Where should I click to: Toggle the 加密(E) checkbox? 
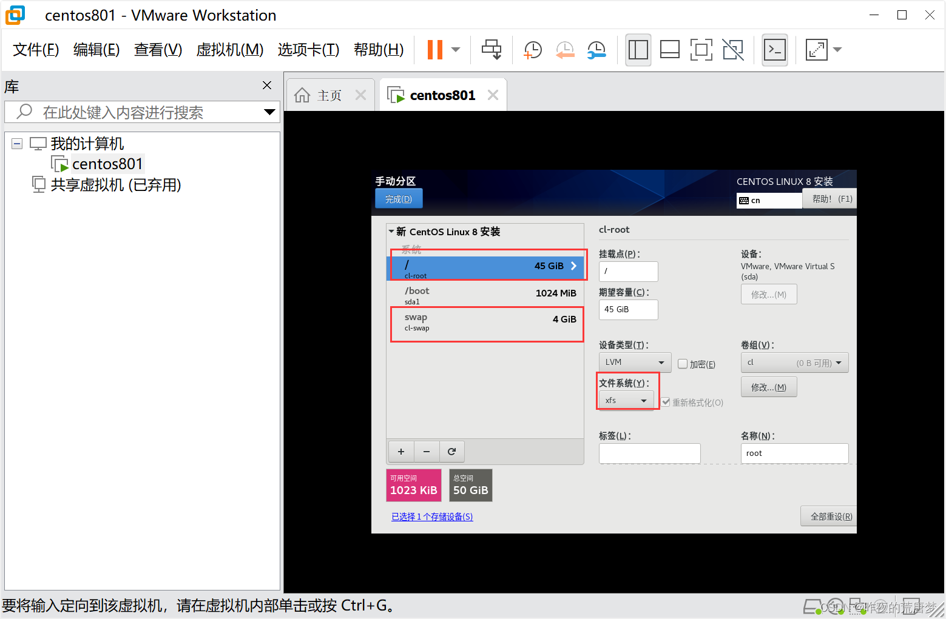683,364
